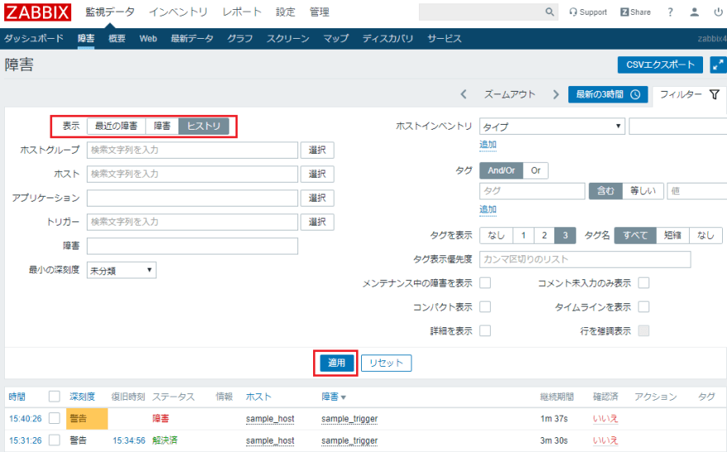
Task: Open 管理 menu
Action: (320, 12)
